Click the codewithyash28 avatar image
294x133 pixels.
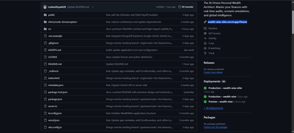(x=45, y=7)
